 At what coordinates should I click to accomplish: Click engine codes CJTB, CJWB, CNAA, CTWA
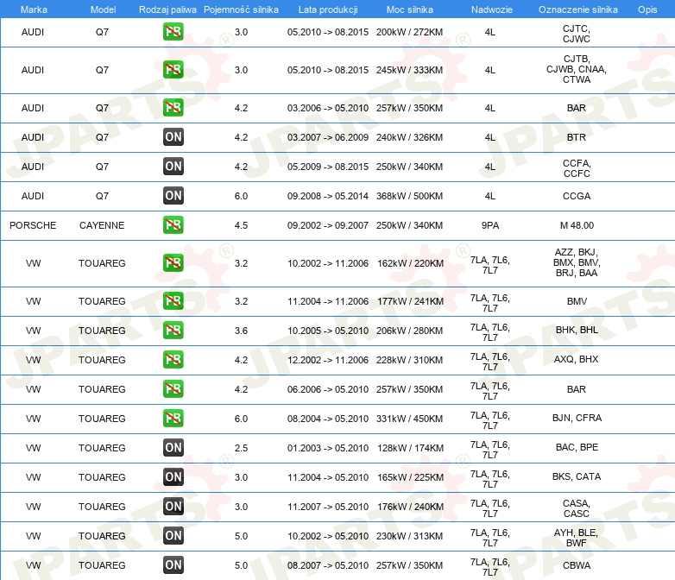pos(577,69)
